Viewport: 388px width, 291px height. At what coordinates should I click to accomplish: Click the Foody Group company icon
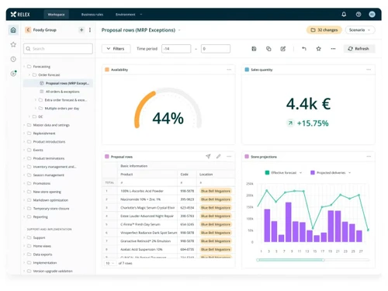28,30
